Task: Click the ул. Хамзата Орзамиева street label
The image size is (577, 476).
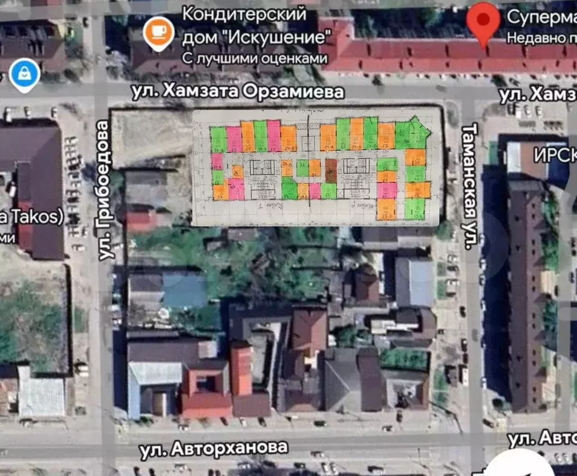Action: click(x=238, y=91)
